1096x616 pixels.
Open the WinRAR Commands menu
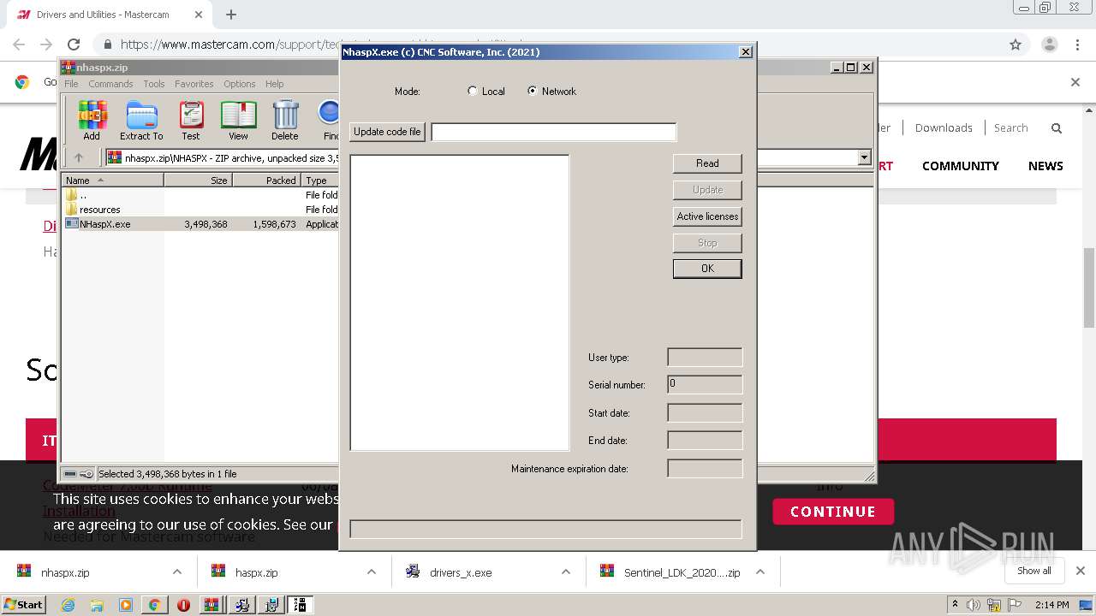tap(110, 84)
